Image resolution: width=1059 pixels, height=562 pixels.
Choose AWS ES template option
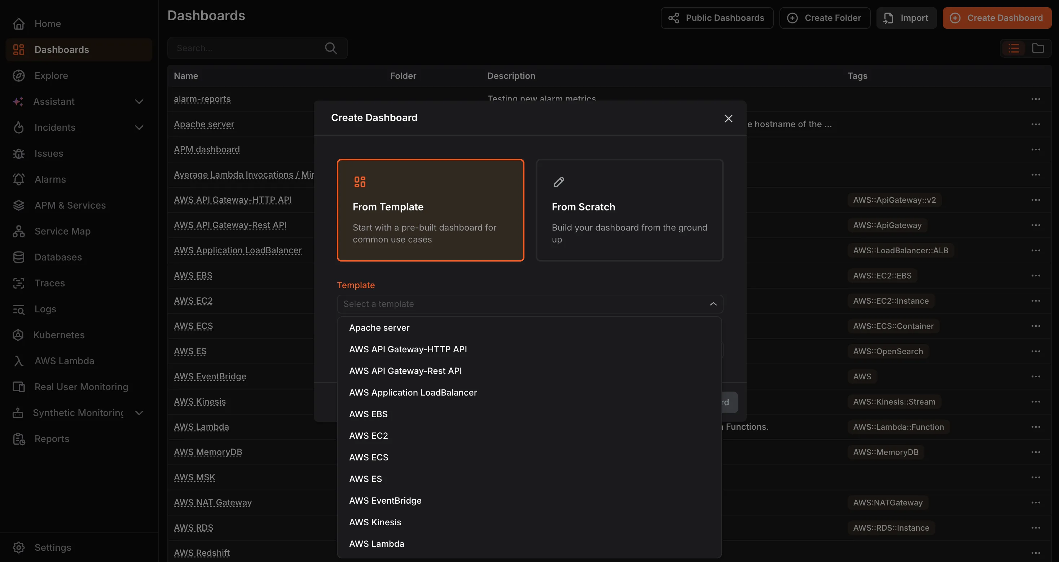click(529, 479)
